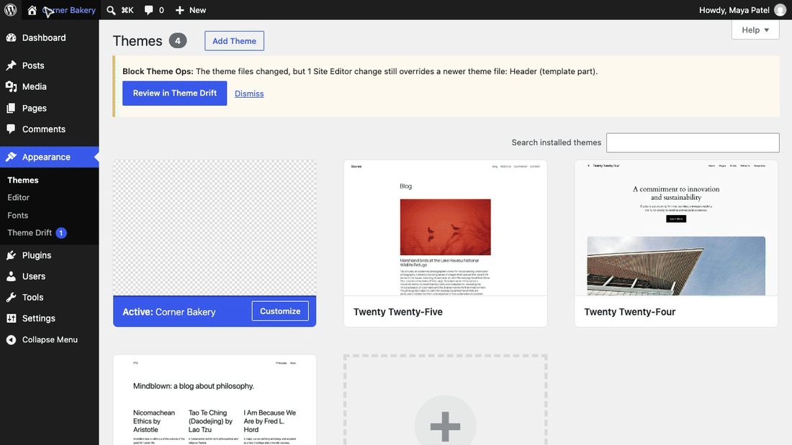
Task: Click the plus icon next to New
Action: click(x=179, y=10)
